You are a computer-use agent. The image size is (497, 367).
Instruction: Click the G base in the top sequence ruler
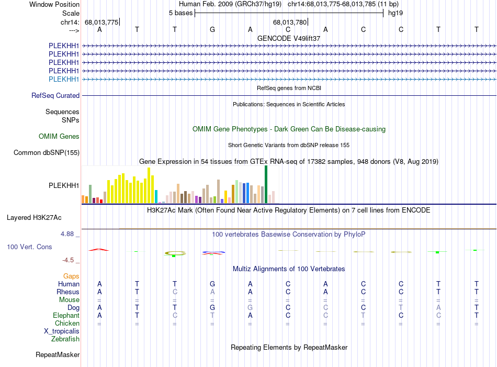coord(212,29)
